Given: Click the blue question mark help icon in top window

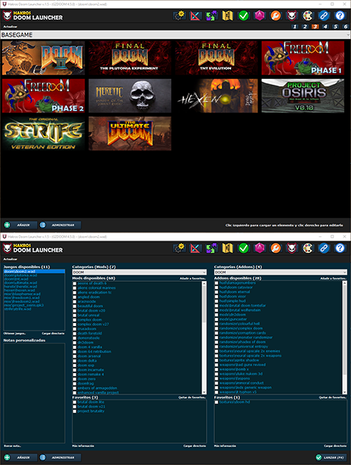Looking at the screenshot, I should pyautogui.click(x=340, y=15).
